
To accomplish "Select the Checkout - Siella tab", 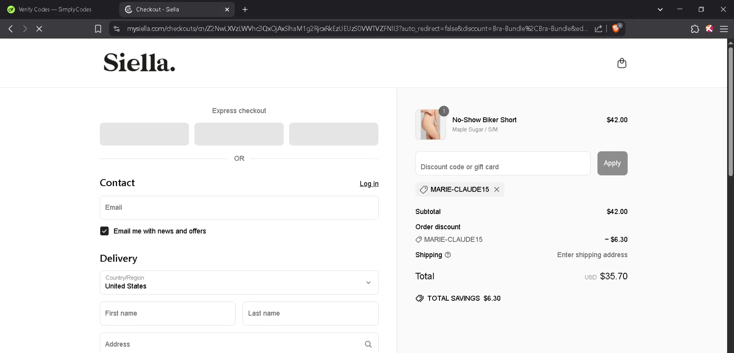I will coord(176,9).
